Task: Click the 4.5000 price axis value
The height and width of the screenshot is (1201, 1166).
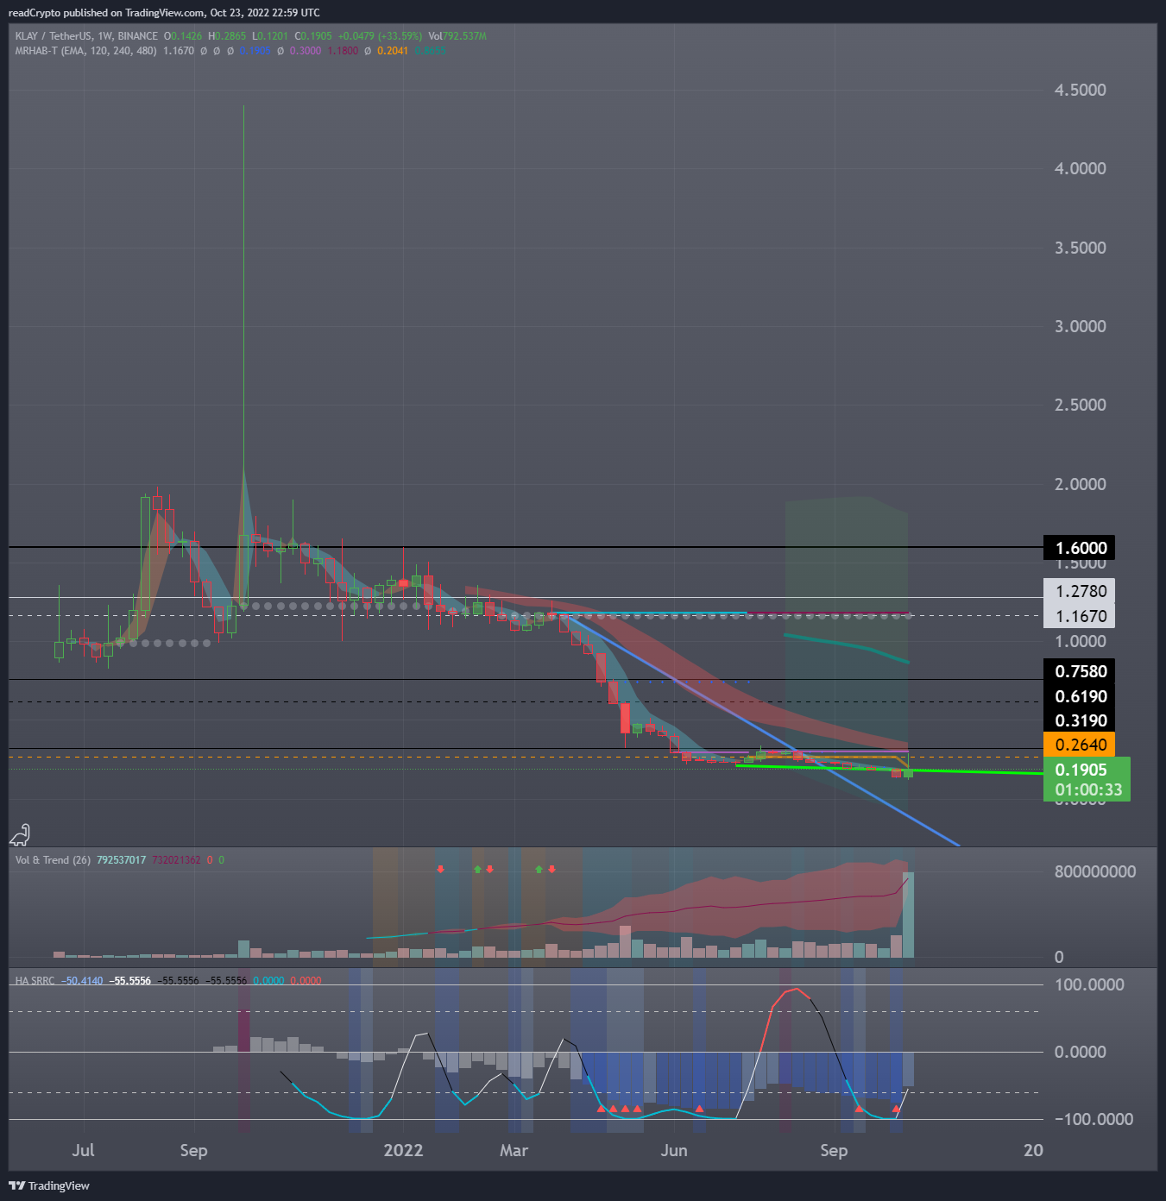Action: point(1080,90)
